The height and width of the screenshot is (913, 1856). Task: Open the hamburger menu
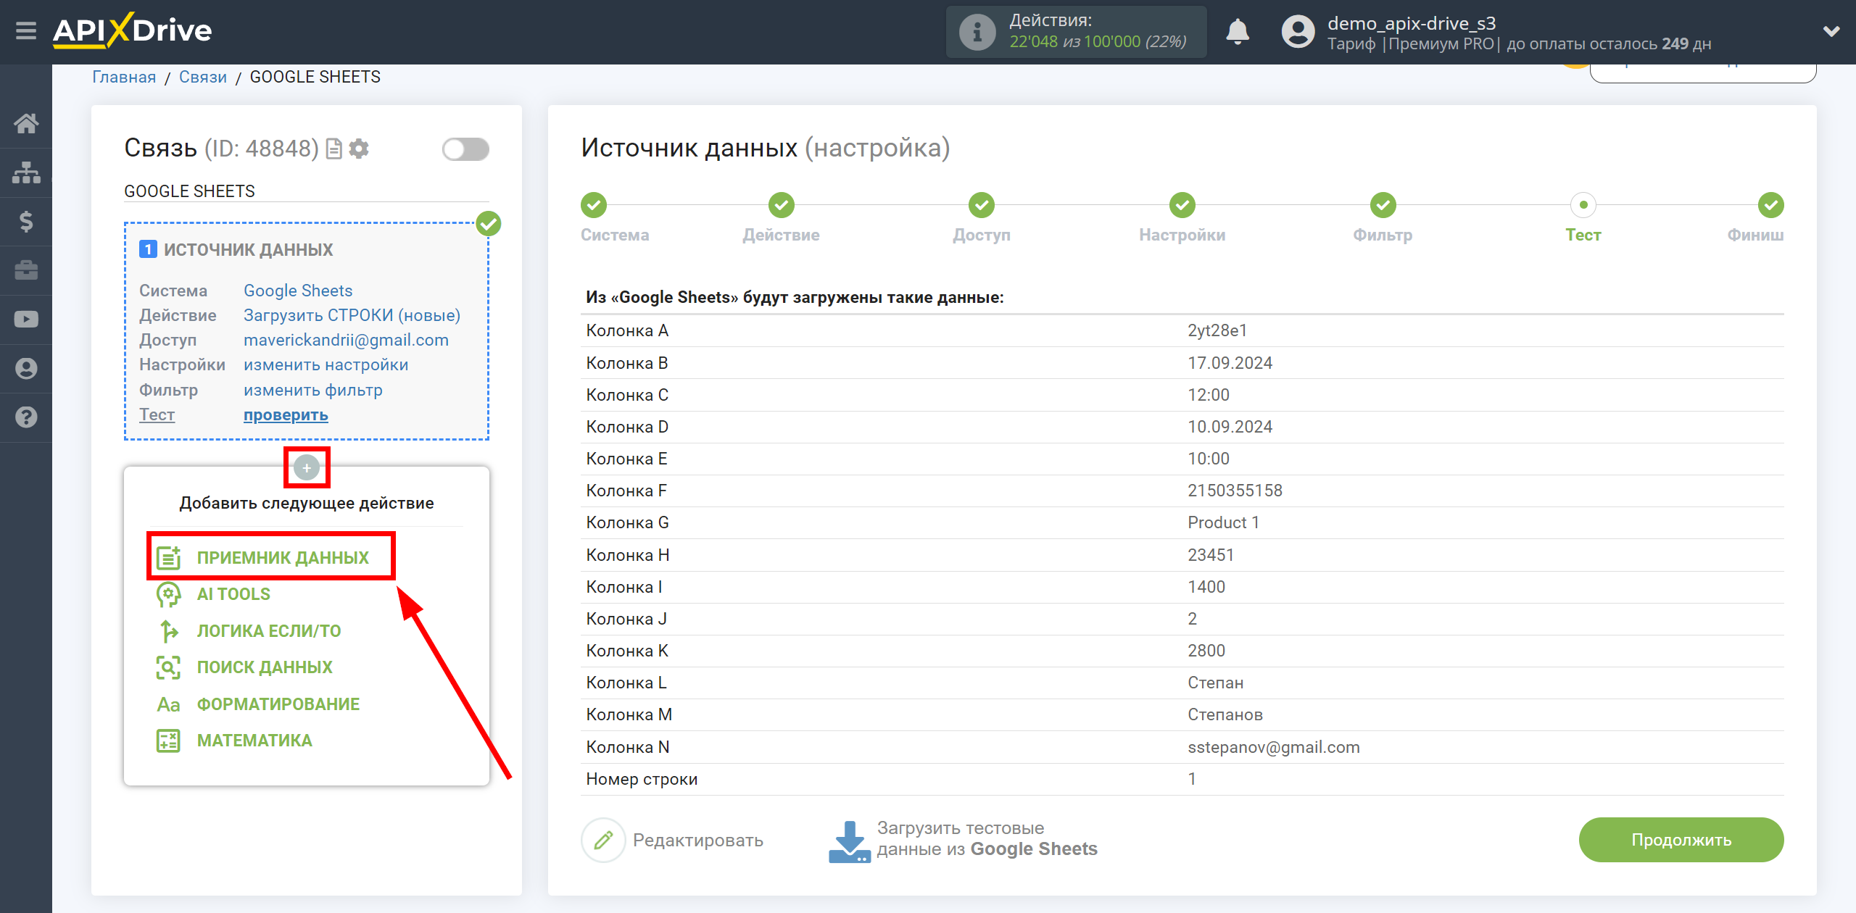pos(26,31)
